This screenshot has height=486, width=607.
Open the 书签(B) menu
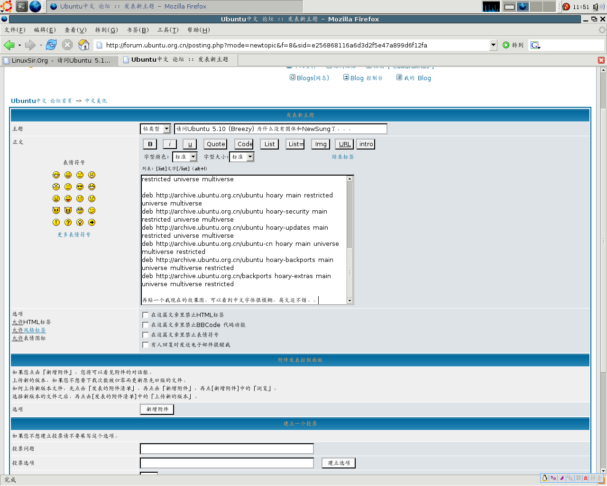[138, 30]
